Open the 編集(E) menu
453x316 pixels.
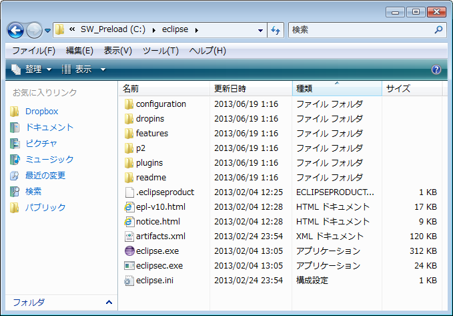pyautogui.click(x=79, y=51)
